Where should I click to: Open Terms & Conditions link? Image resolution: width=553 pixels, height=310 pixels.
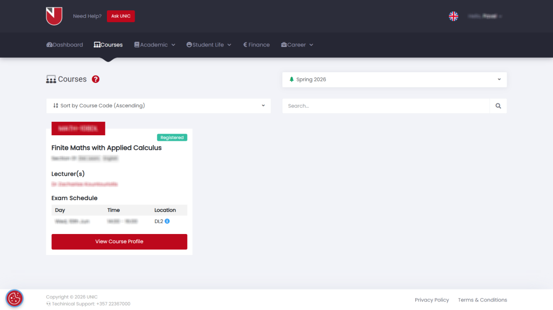[482, 300]
